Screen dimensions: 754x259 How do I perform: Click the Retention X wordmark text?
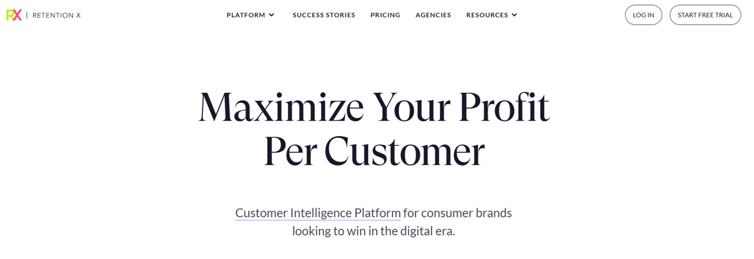tap(57, 15)
